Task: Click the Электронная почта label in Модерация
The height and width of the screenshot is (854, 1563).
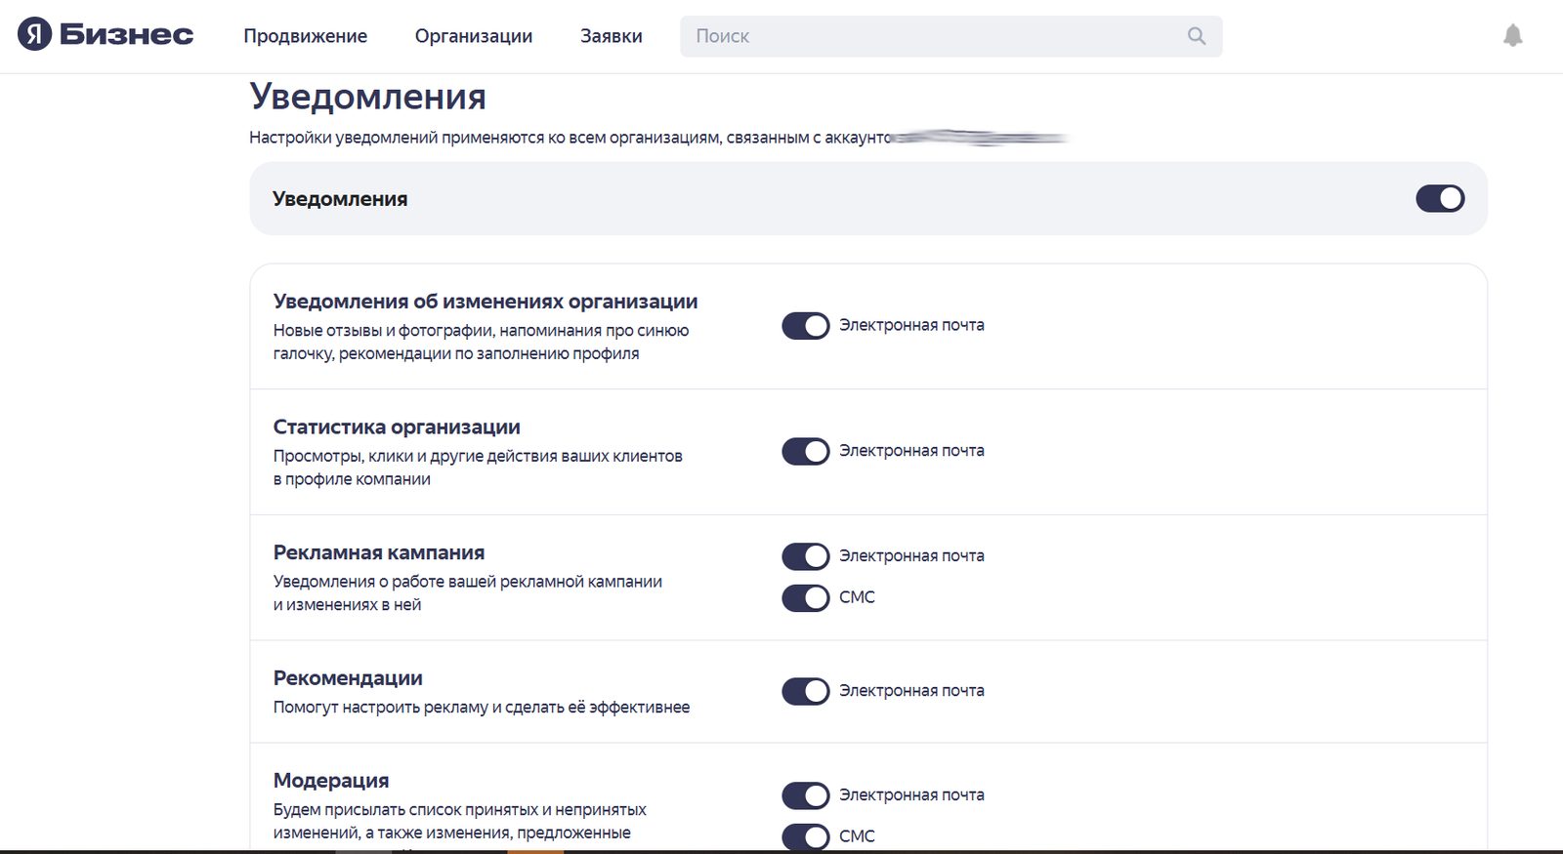Action: point(911,794)
